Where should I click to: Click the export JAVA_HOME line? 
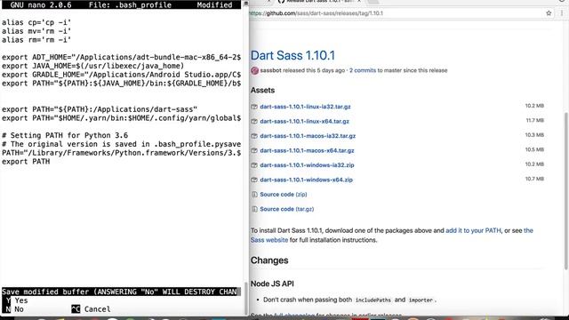92,66
